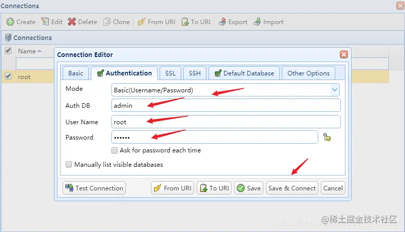Viewport: 405px width, 232px height.
Task: Toggle the root connection row checkbox
Action: [8, 76]
